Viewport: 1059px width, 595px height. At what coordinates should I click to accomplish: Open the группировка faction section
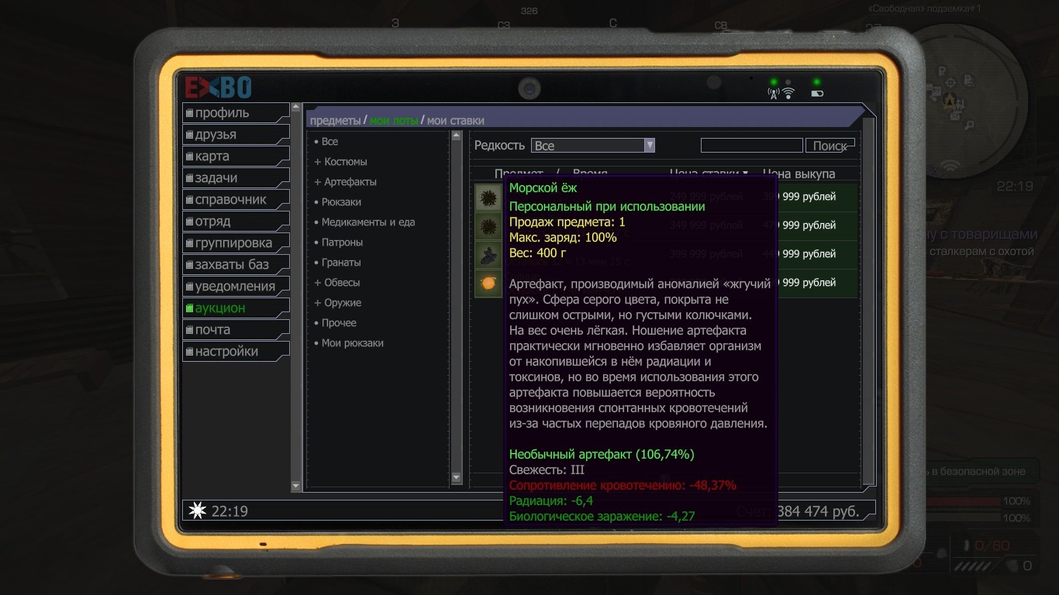click(236, 243)
